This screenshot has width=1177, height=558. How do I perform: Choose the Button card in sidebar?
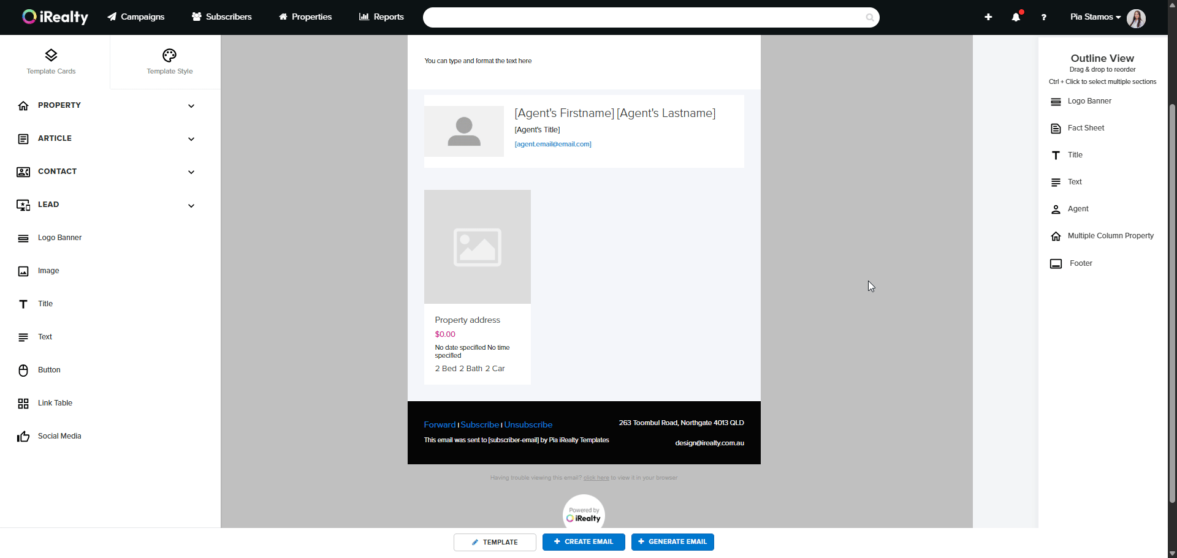[49, 370]
